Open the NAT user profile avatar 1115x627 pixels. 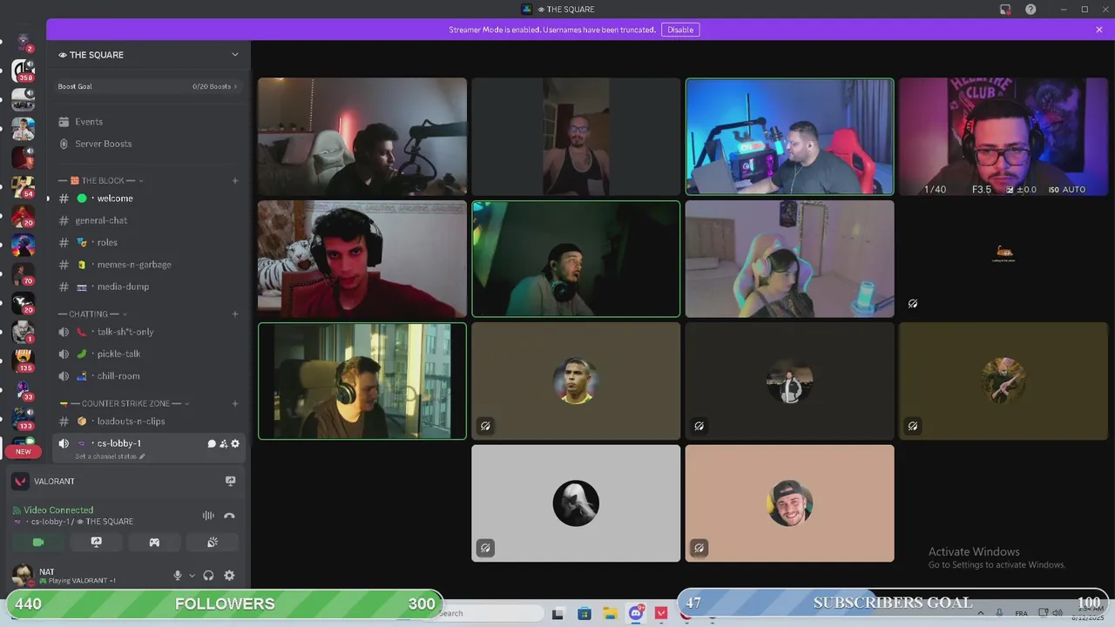click(x=22, y=576)
